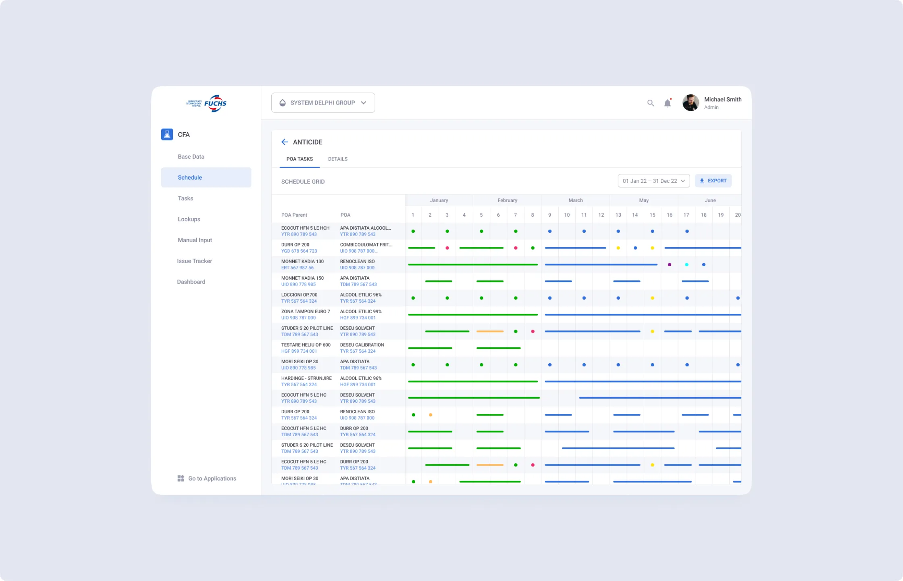Click the CFA flask icon in sidebar

pyautogui.click(x=166, y=134)
